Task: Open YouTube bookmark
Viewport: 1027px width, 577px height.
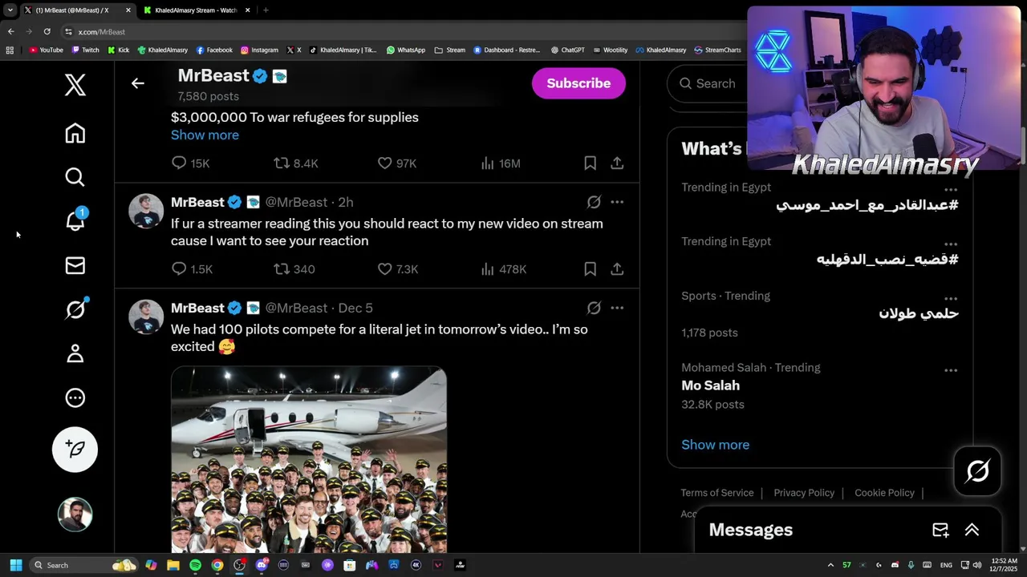Action: (x=46, y=50)
